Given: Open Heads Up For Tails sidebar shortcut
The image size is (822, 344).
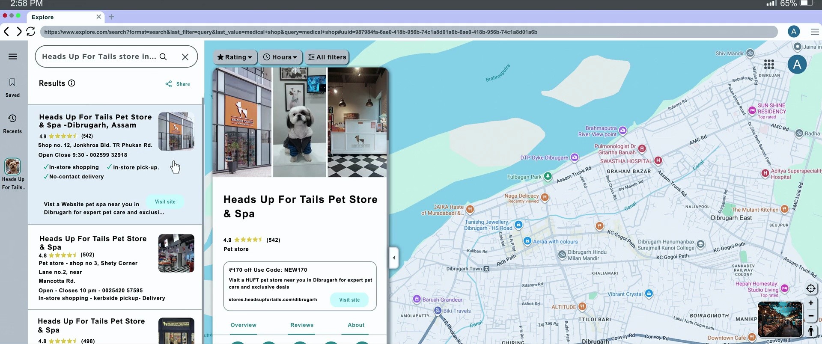Looking at the screenshot, I should point(12,166).
